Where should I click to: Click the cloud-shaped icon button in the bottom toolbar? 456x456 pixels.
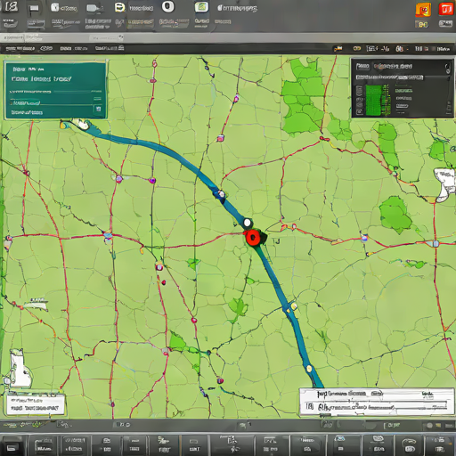point(410,445)
